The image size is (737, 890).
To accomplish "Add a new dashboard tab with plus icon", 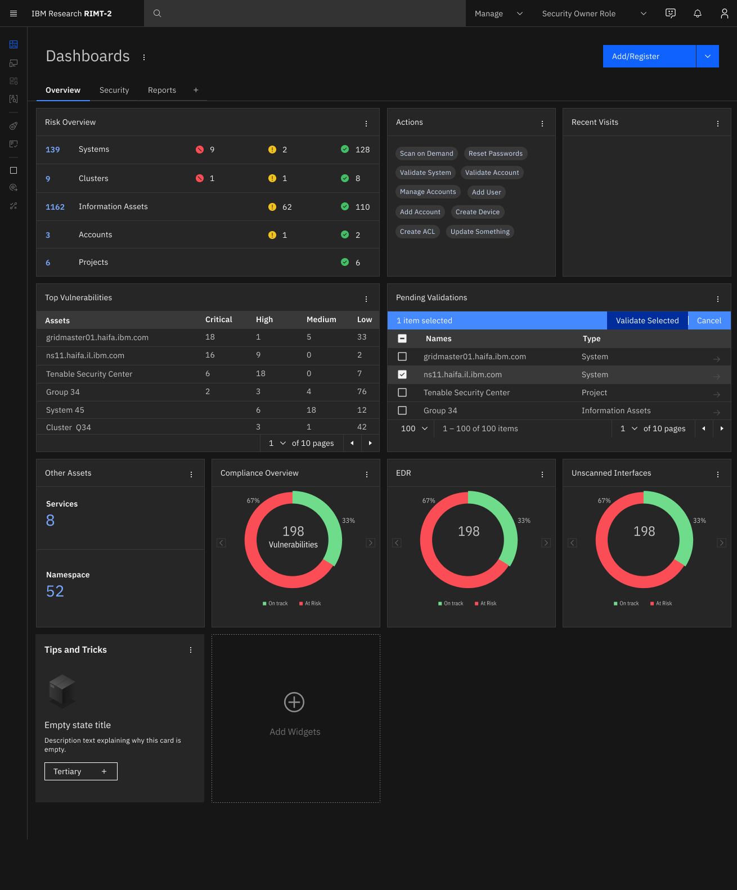I will click(196, 90).
